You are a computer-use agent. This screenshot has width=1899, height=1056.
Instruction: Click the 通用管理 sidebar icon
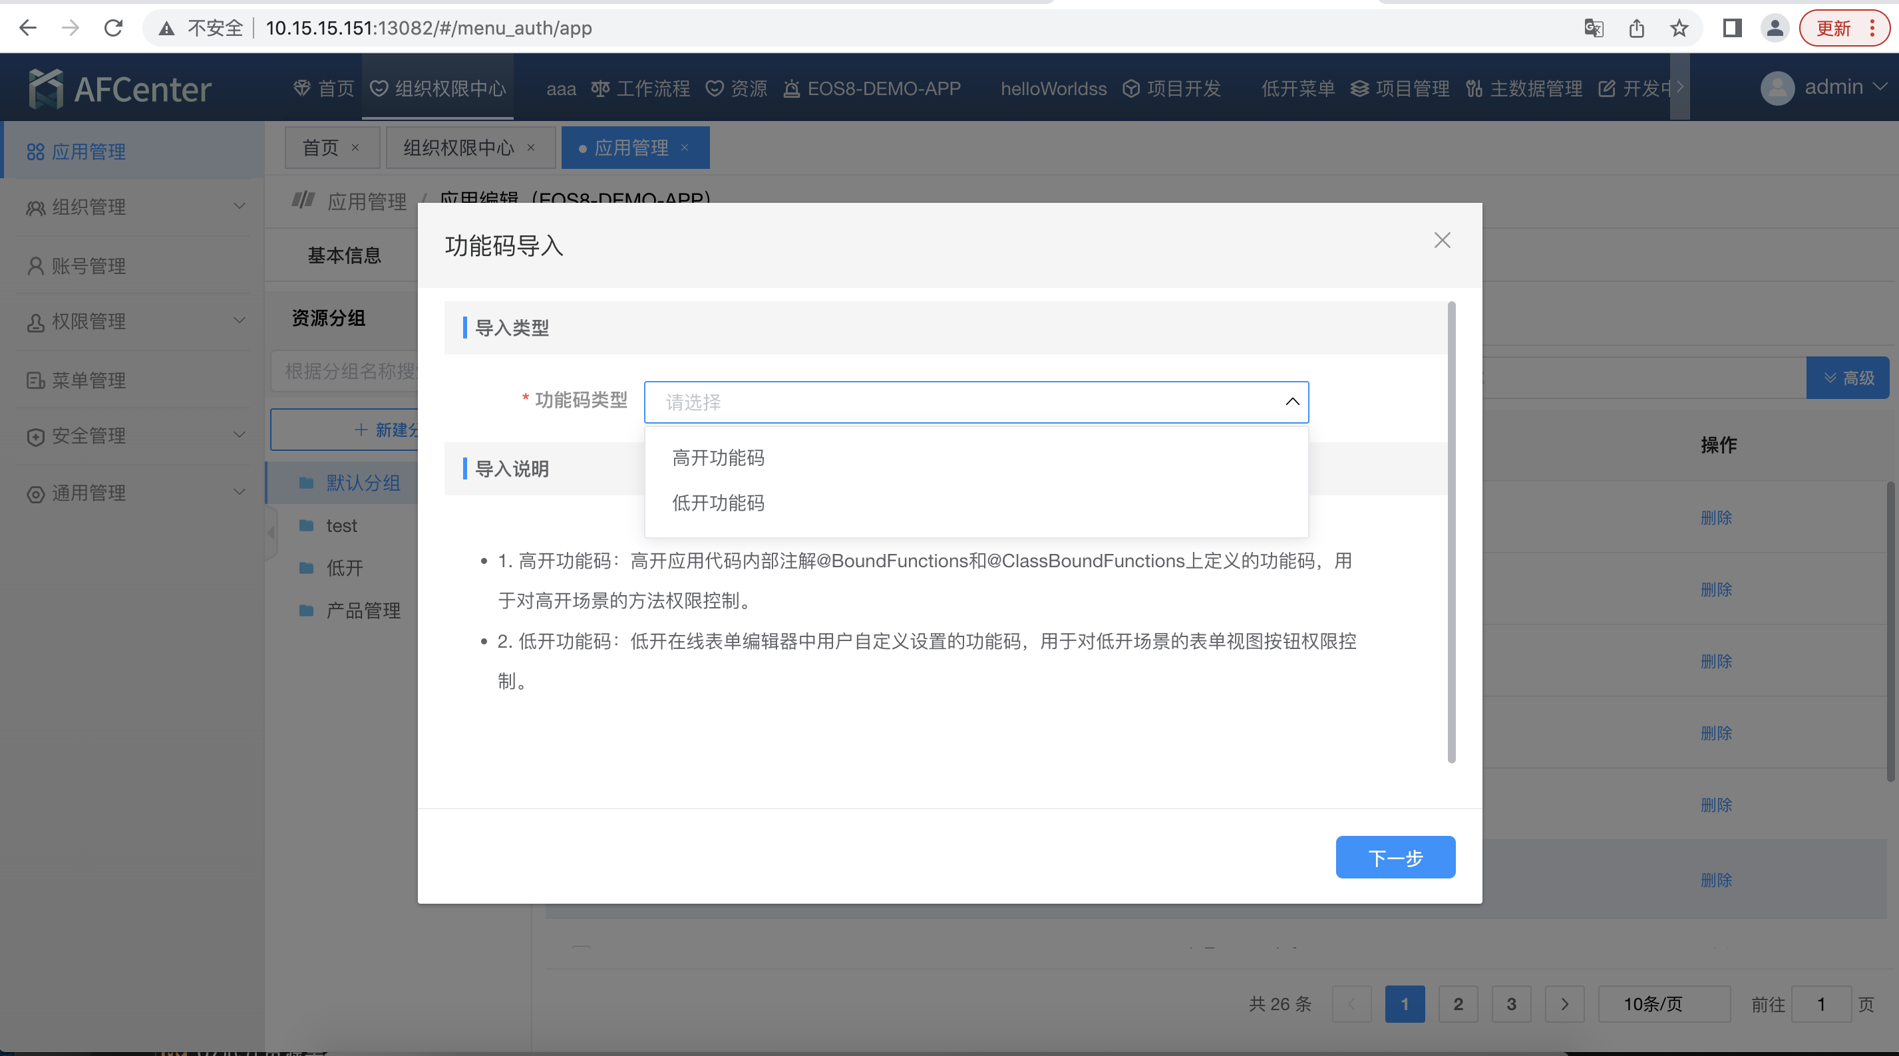click(x=35, y=493)
